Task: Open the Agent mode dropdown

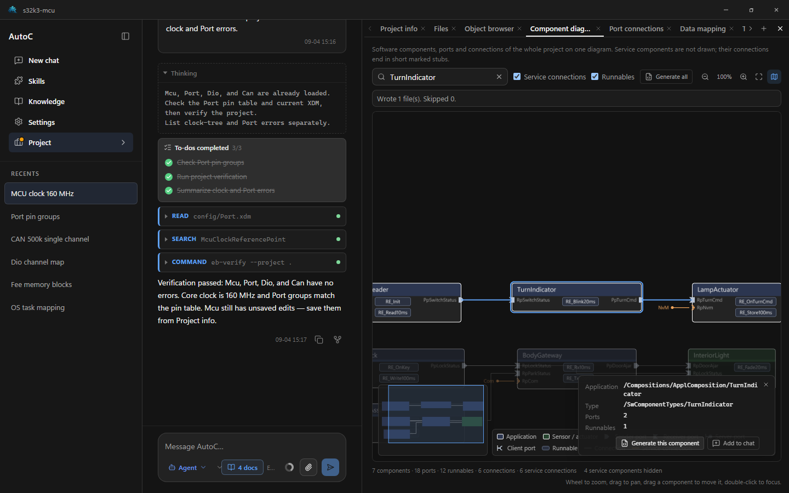Action: click(187, 467)
